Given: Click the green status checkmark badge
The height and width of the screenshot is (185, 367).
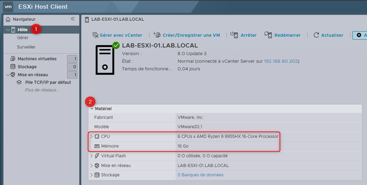Looking at the screenshot, I should point(116,45).
